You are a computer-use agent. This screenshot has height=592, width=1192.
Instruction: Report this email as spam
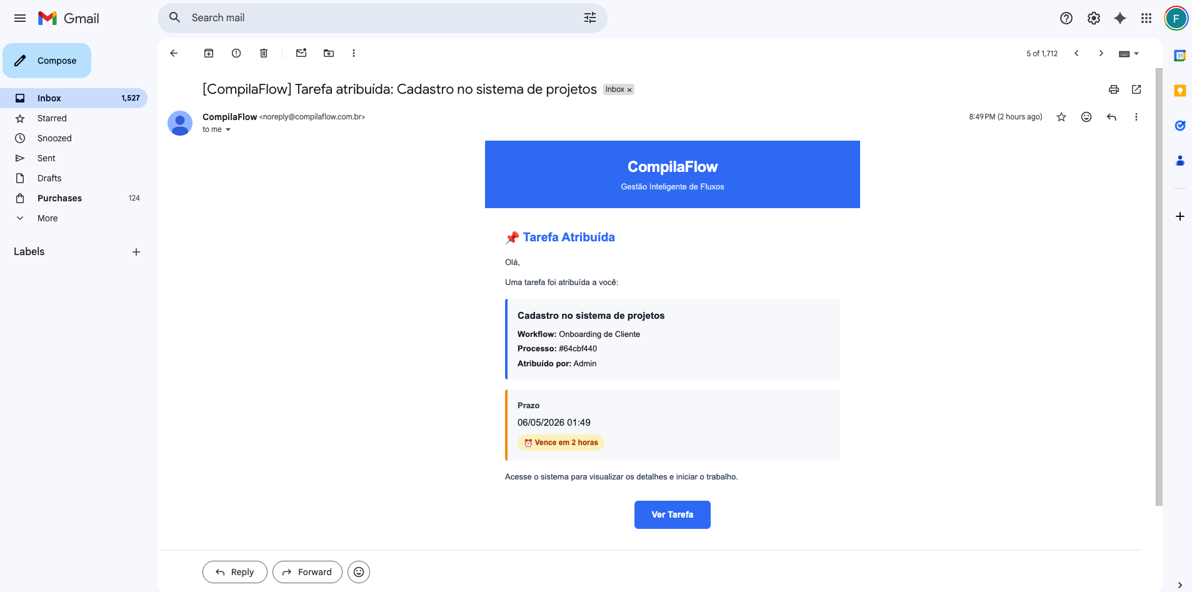point(236,53)
